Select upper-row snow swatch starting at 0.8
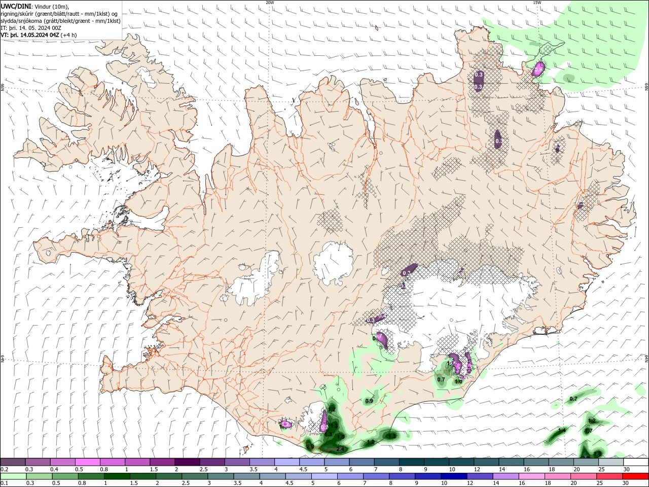649x487 pixels. pos(112,462)
